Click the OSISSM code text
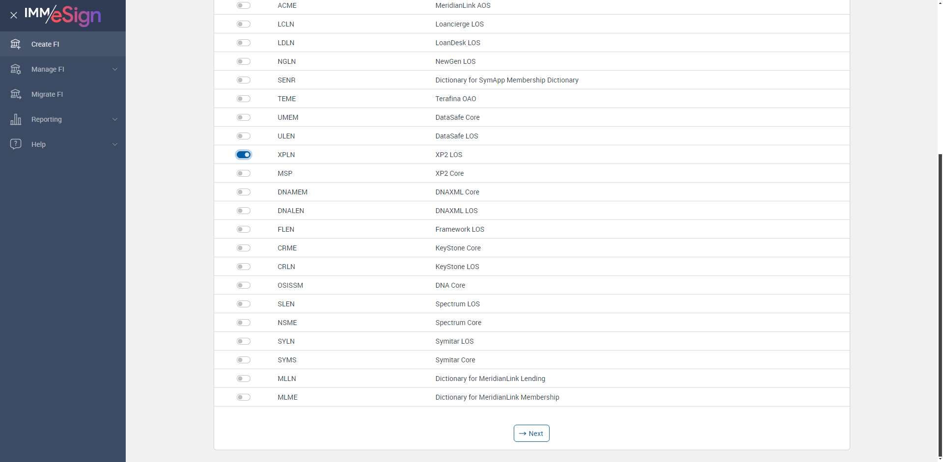 click(x=290, y=285)
